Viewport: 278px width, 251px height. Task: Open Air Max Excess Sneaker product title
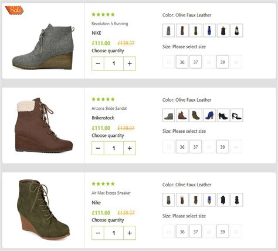(111, 193)
